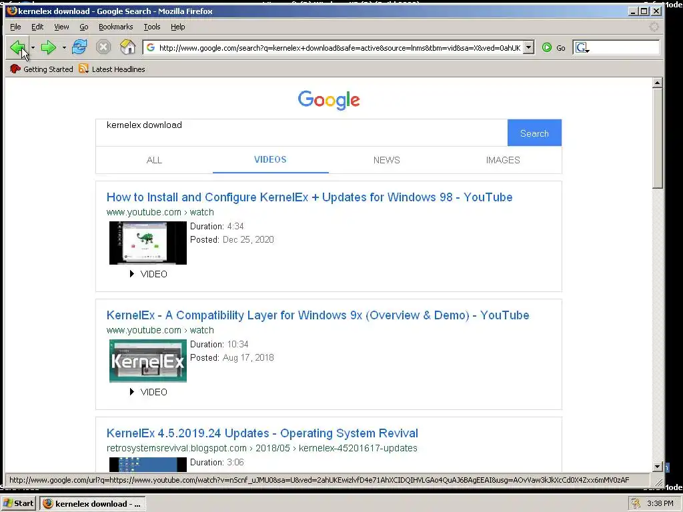This screenshot has width=683, height=512.
Task: Open 'KernelEx 4.5.2019.24 Updates' result link
Action: tap(262, 433)
